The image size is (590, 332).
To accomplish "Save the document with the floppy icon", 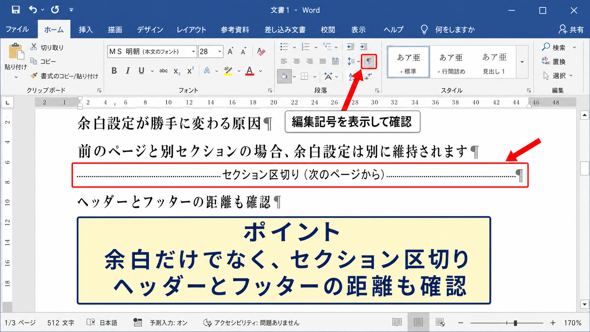I will point(16,10).
